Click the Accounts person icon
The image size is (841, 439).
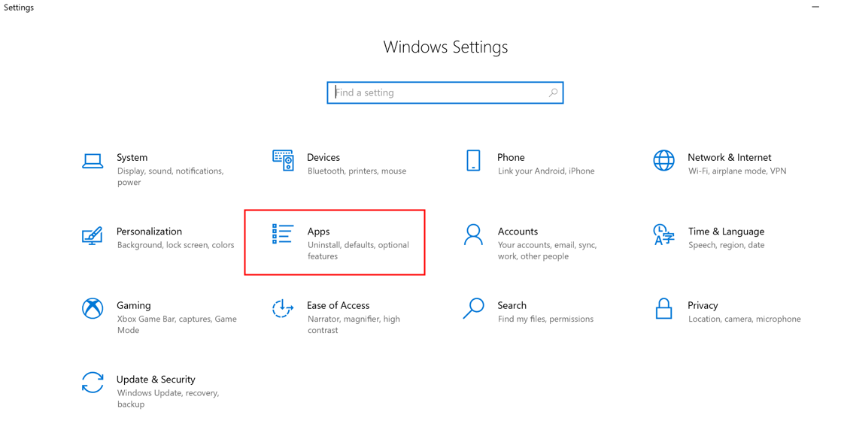473,235
